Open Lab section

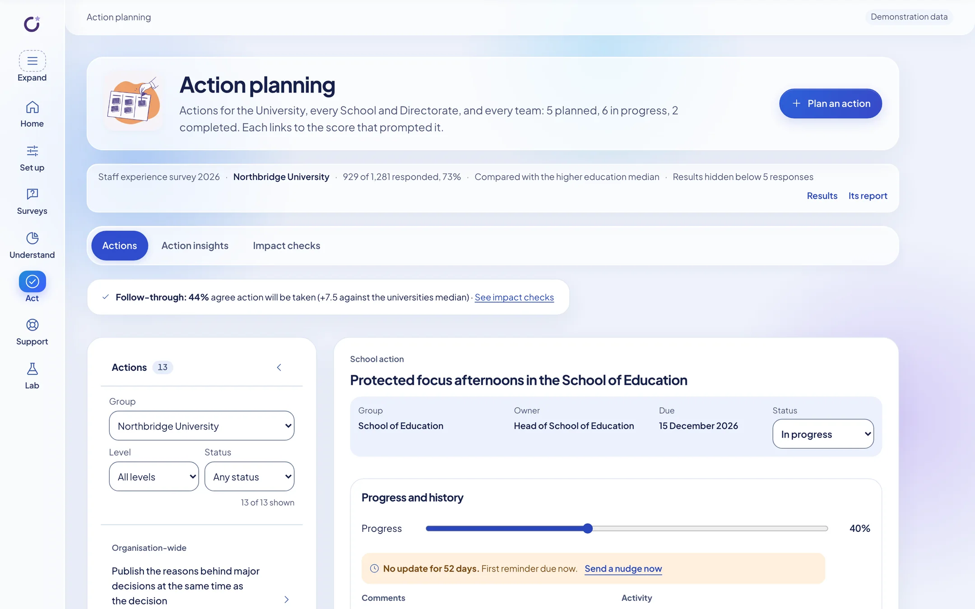[32, 376]
